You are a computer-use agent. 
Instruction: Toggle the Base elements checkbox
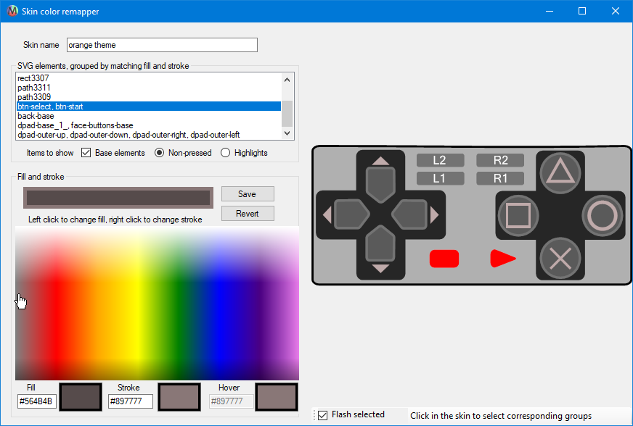86,153
